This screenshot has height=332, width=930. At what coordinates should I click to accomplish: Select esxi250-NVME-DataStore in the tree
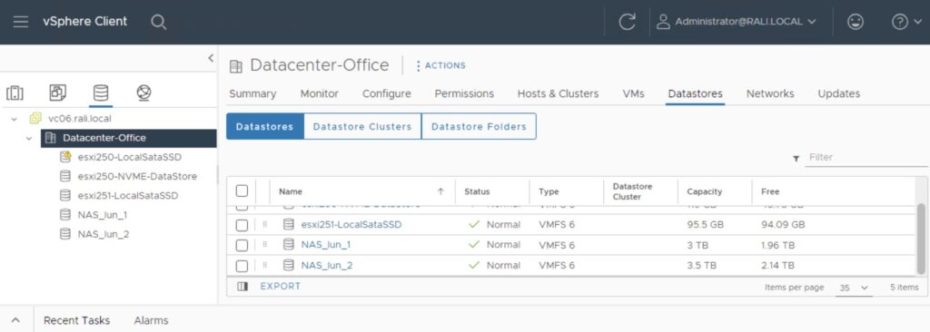(x=137, y=177)
